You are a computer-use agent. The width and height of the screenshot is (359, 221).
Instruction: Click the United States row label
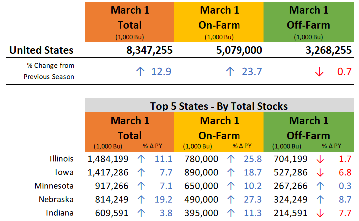[41, 50]
